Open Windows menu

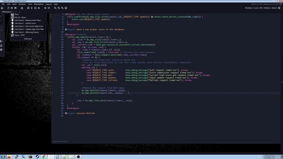pos(22,4)
